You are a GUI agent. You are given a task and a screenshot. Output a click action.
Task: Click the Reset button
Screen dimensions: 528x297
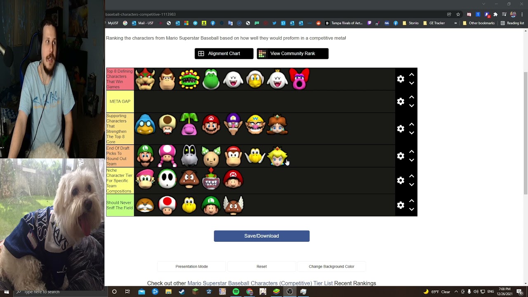coord(262,266)
